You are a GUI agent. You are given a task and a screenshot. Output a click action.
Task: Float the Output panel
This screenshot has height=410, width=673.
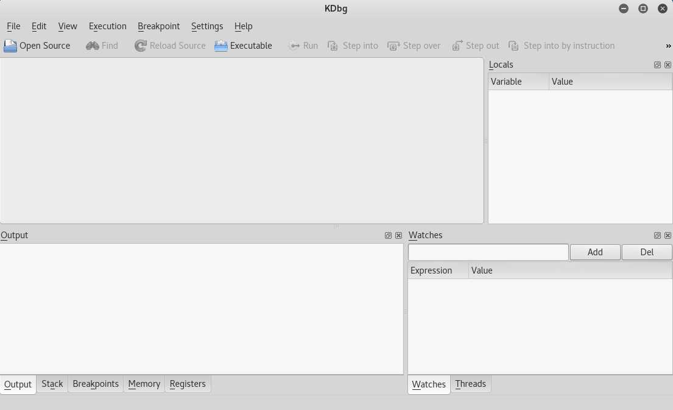coord(388,235)
